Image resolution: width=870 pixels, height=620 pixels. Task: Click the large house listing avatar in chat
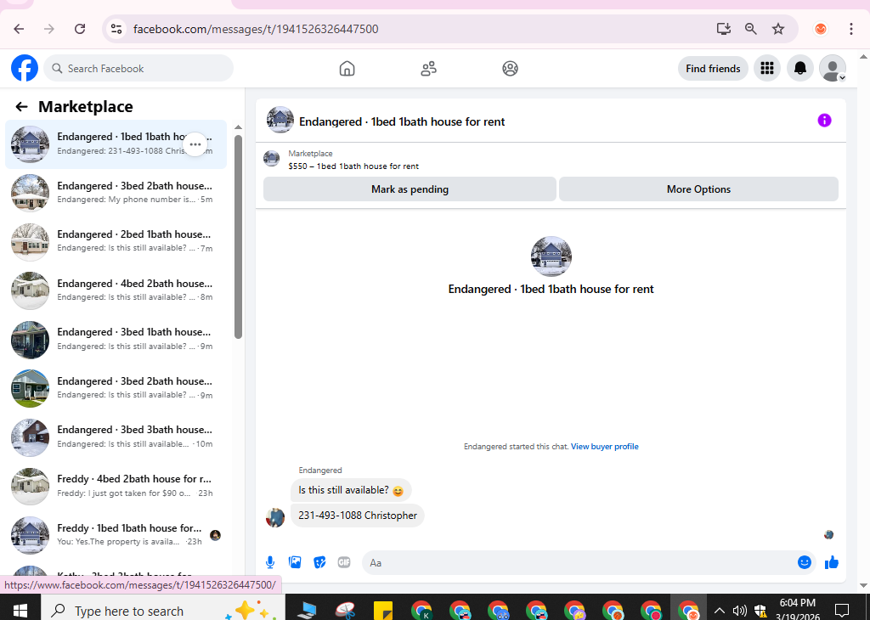(551, 256)
